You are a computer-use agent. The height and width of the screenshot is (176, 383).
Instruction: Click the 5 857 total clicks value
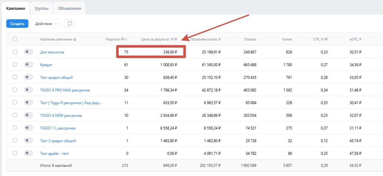tap(287, 165)
